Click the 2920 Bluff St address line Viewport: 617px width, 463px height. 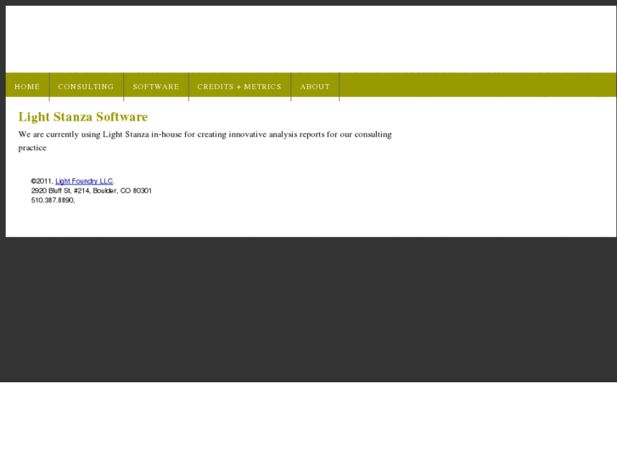(92, 190)
